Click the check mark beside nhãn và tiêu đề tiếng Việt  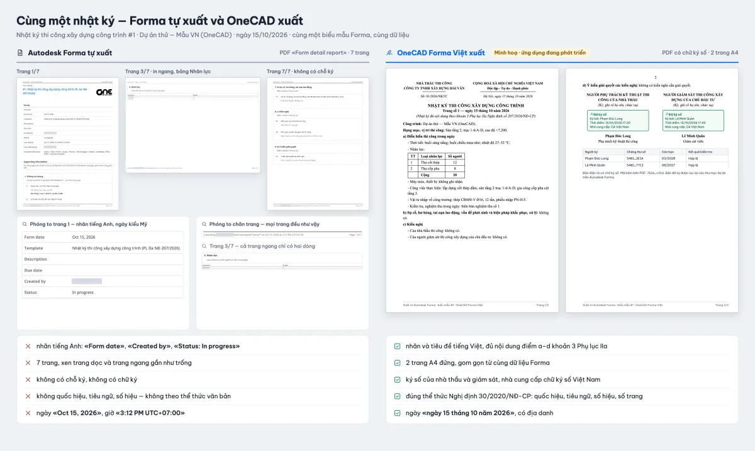pyautogui.click(x=397, y=346)
